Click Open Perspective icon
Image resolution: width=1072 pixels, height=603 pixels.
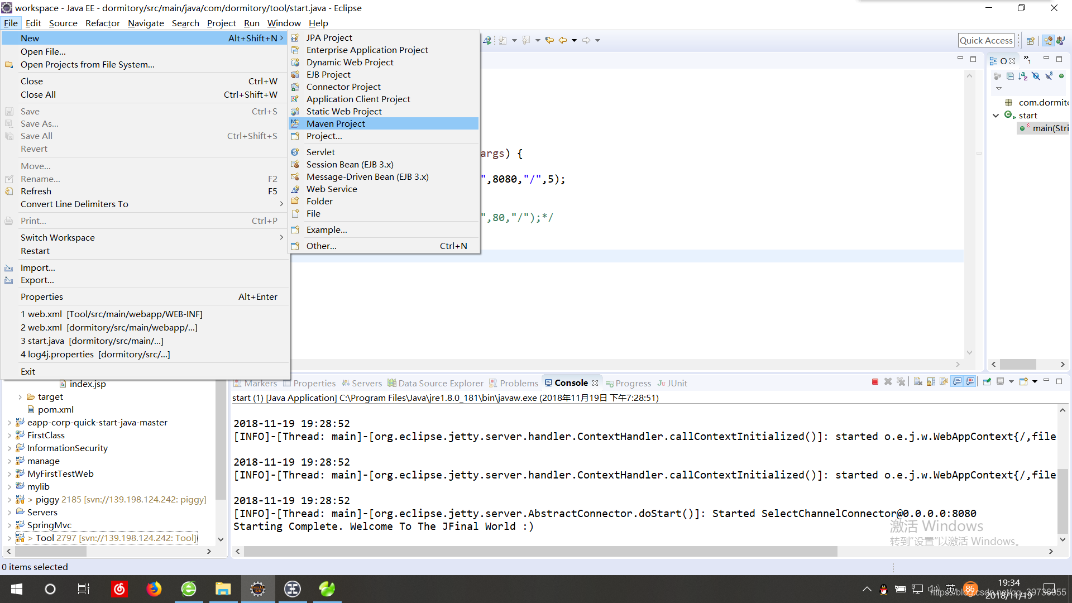tap(1031, 40)
